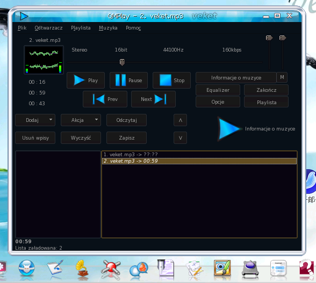The height and width of the screenshot is (283, 316).
Task: Start playback with the Play button
Action: 85,81
